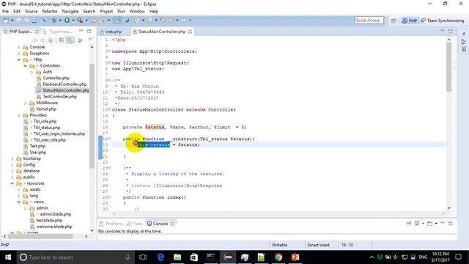469x264 pixels.
Task: Click the PHP Explorer horizontal scrollbar
Action: click(x=40, y=236)
